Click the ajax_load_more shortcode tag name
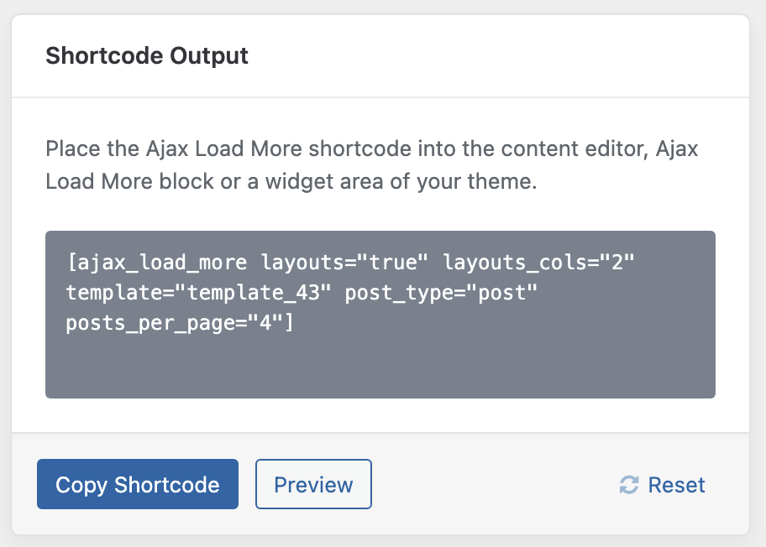Image resolution: width=766 pixels, height=547 pixels. tap(162, 263)
